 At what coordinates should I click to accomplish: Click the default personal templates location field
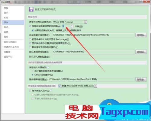click(100, 57)
